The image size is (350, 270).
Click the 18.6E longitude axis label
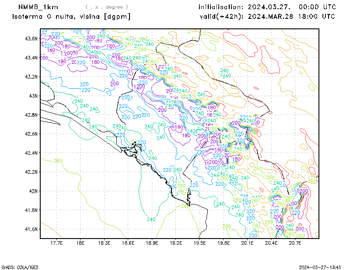128,243
